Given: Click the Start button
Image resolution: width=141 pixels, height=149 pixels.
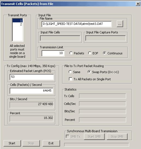Looking at the screenshot, I should pyautogui.click(x=12, y=143).
